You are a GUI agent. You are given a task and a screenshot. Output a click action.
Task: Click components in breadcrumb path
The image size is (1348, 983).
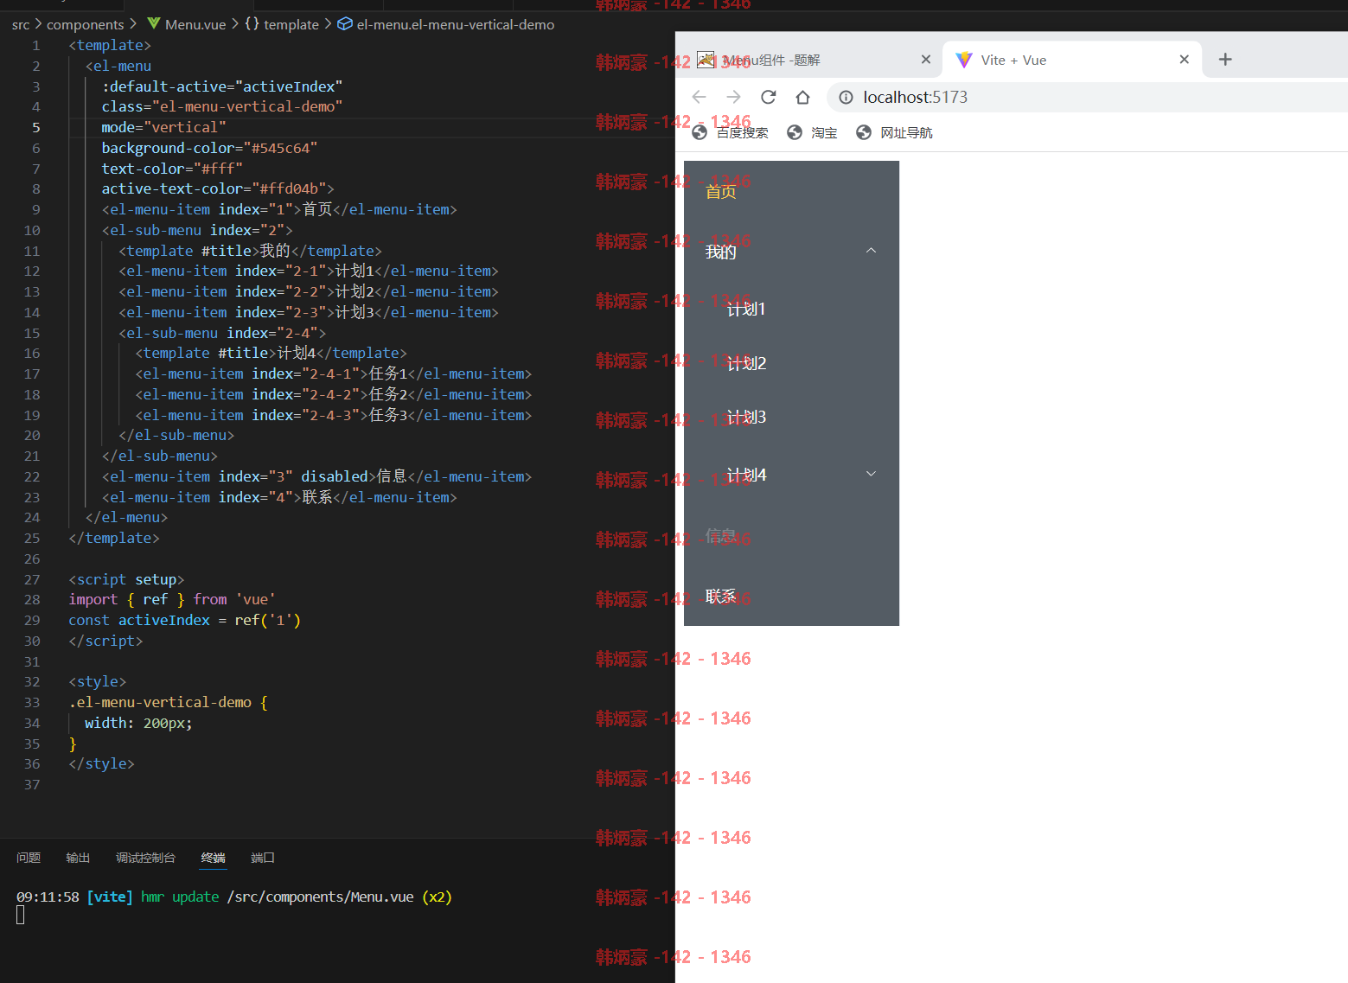pyautogui.click(x=86, y=24)
